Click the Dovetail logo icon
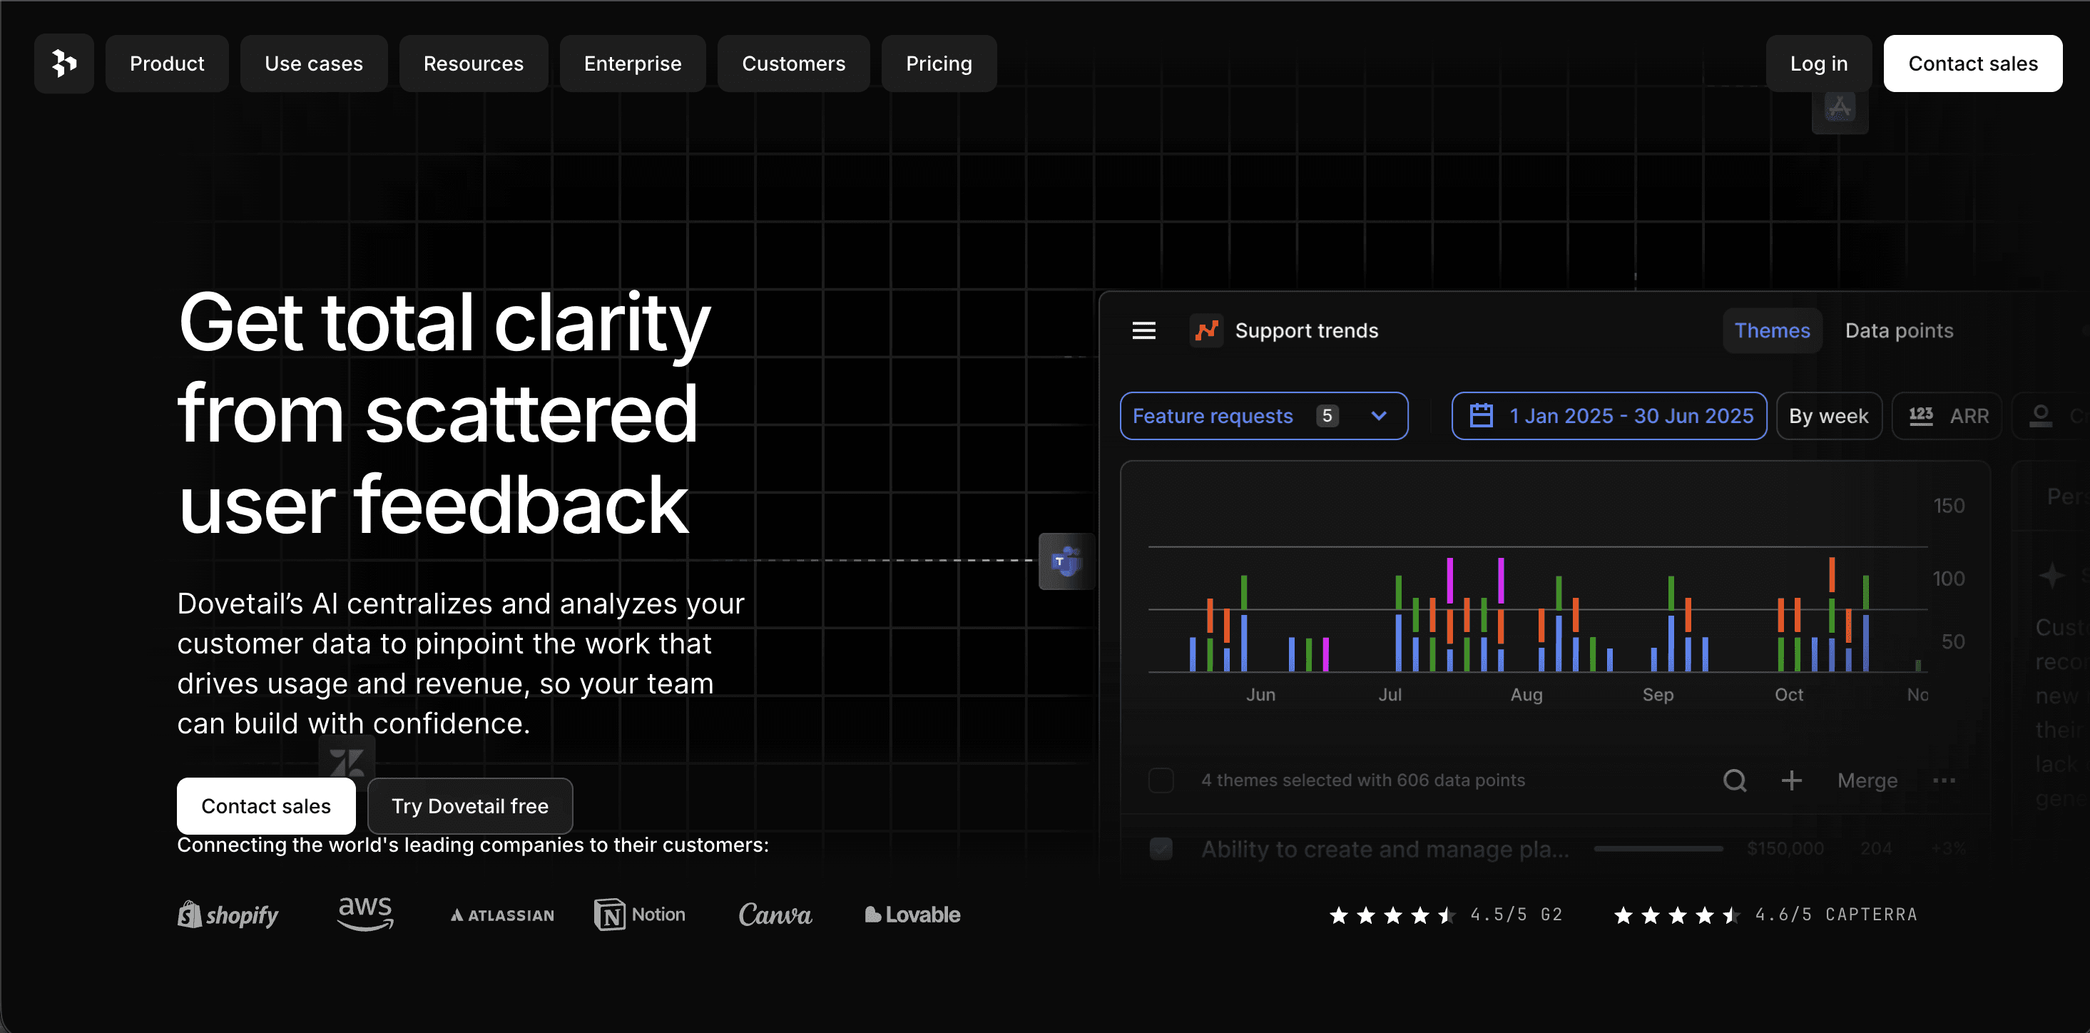 [x=64, y=63]
